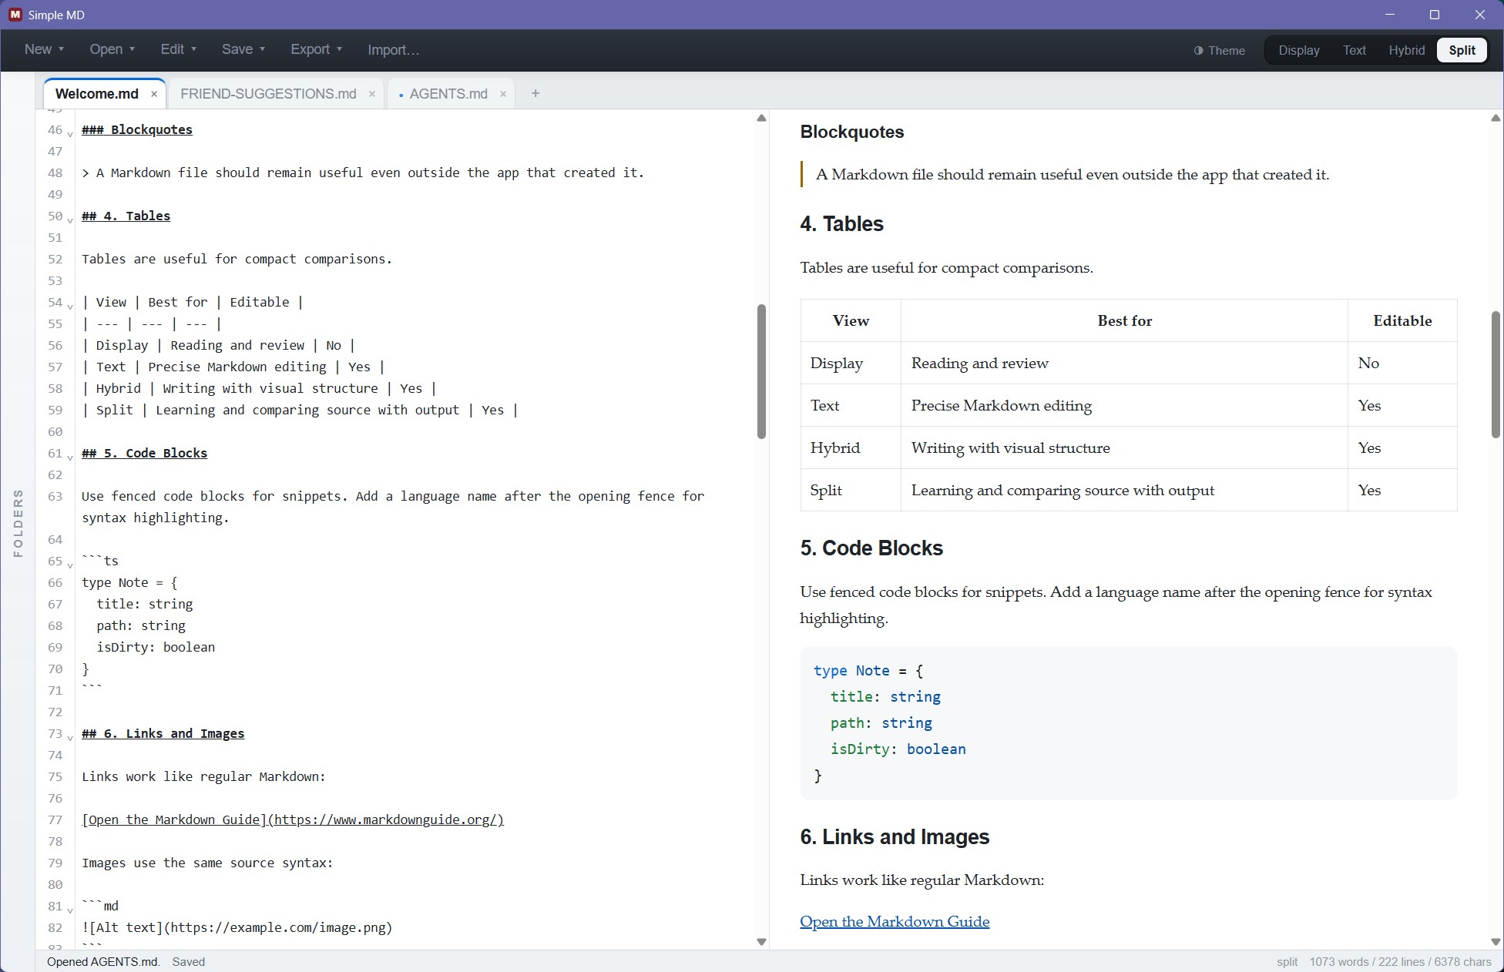Click the preview pane scroll up arrow
The image size is (1504, 972).
pos(1496,118)
